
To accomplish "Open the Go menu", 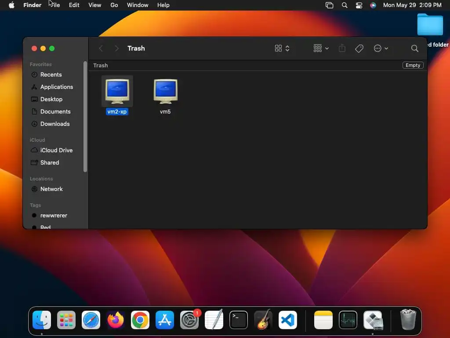I will tap(114, 5).
